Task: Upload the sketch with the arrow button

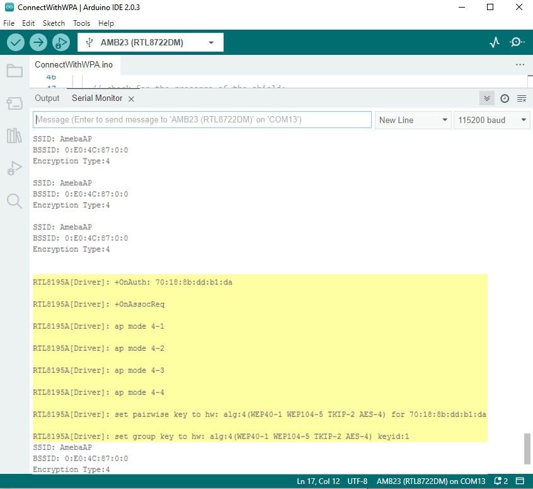Action: point(38,42)
